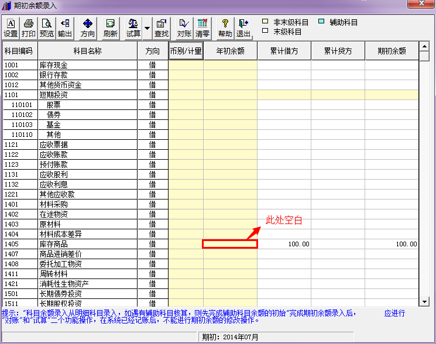Open 预览 print preview
The height and width of the screenshot is (344, 436).
(x=46, y=28)
